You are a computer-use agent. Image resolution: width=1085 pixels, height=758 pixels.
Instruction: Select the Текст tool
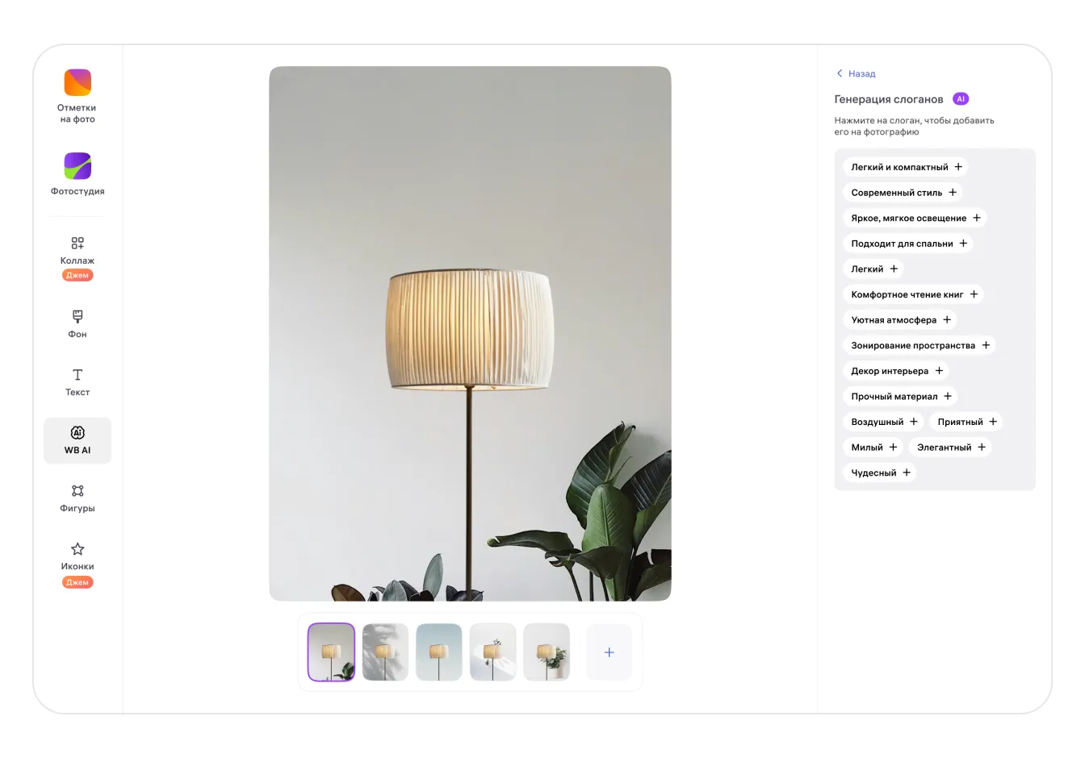pyautogui.click(x=77, y=381)
